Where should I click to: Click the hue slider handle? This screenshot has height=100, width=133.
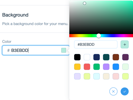pos(99,36)
